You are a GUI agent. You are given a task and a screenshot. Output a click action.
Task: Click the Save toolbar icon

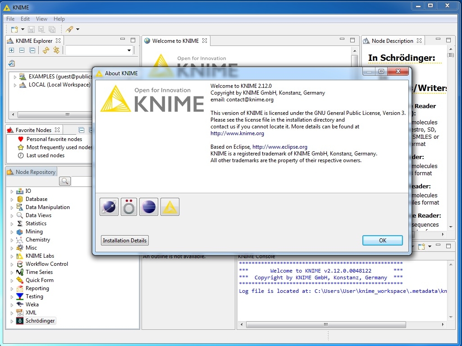31,29
